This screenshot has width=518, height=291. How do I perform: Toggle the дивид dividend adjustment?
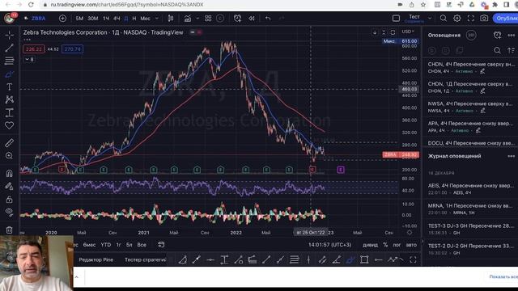tap(370, 245)
